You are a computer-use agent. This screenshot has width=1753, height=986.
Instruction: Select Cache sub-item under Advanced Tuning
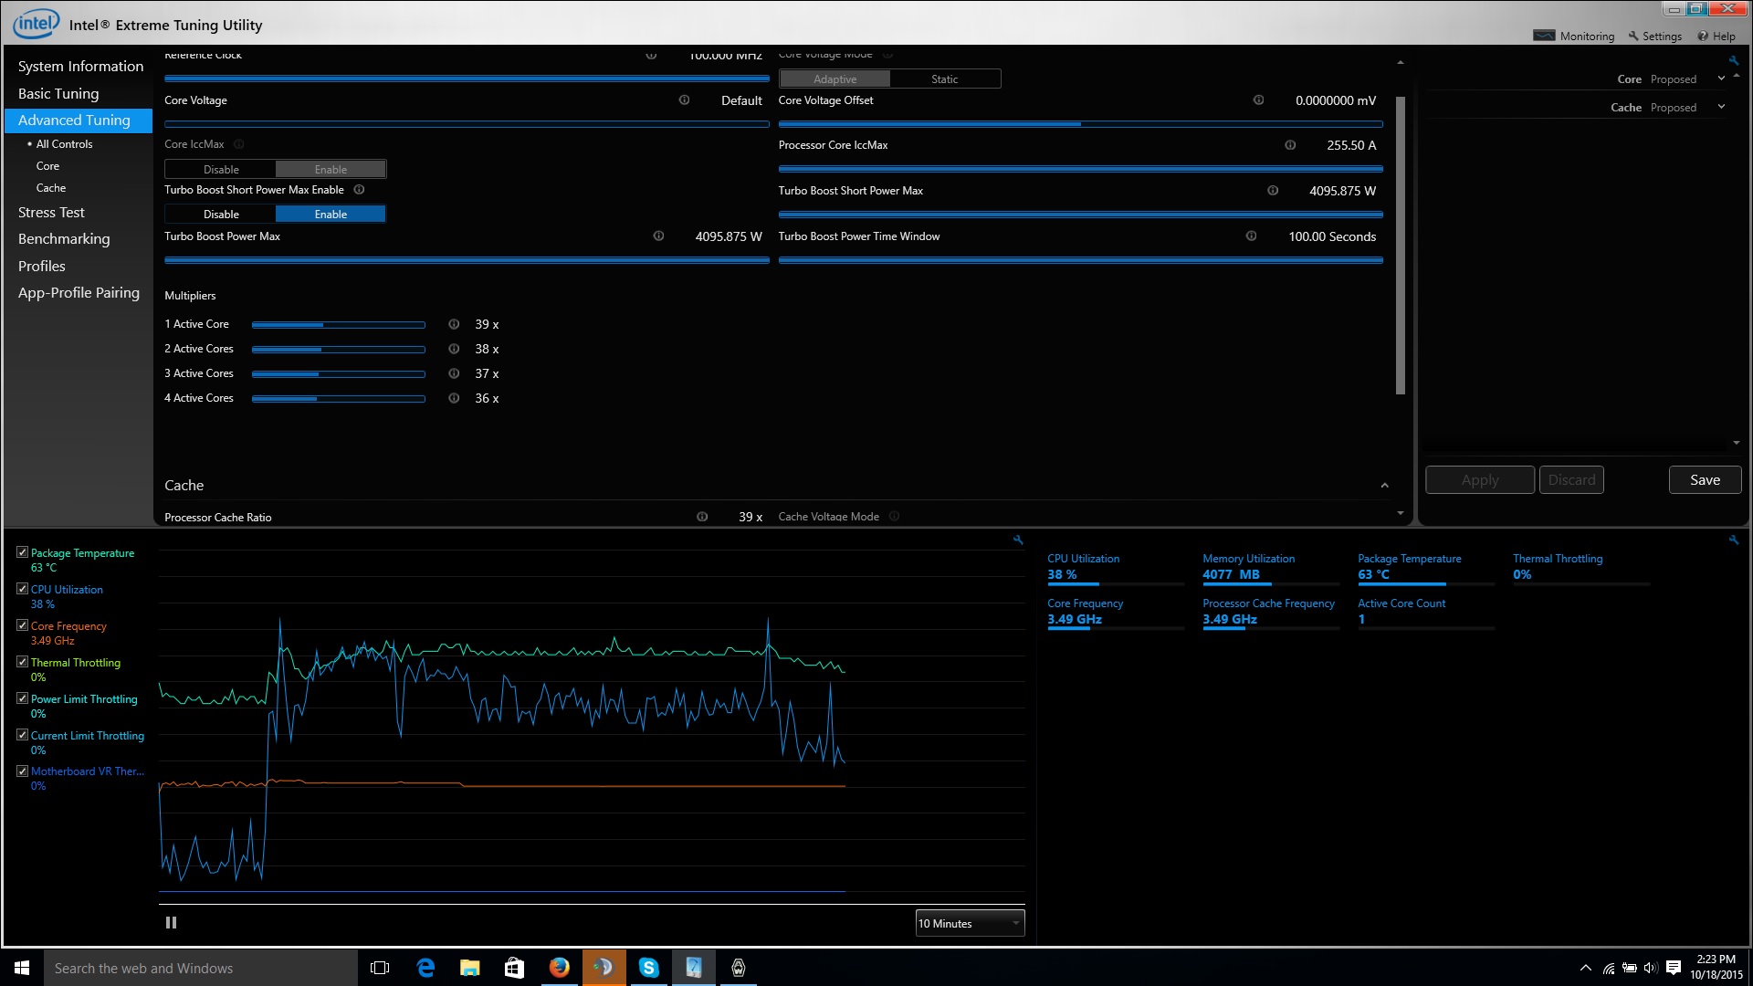coord(51,188)
